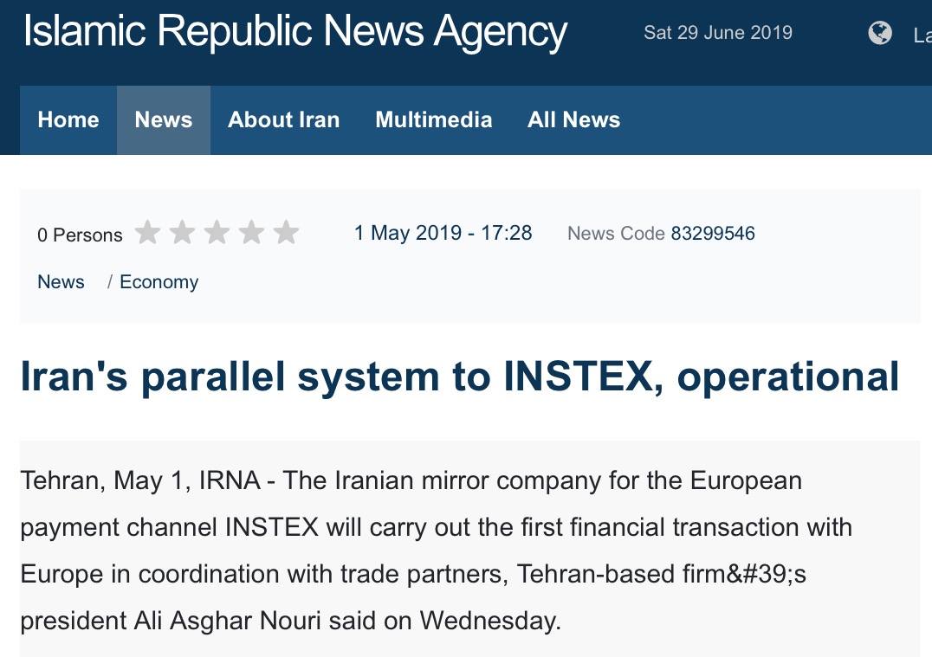Open the Economy breadcrumb category
Image resolution: width=932 pixels, height=657 pixels.
(x=159, y=282)
